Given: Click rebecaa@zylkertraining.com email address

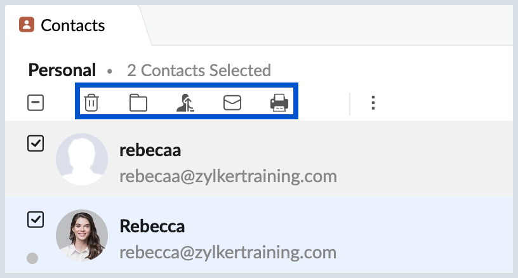Looking at the screenshot, I should (x=228, y=176).
